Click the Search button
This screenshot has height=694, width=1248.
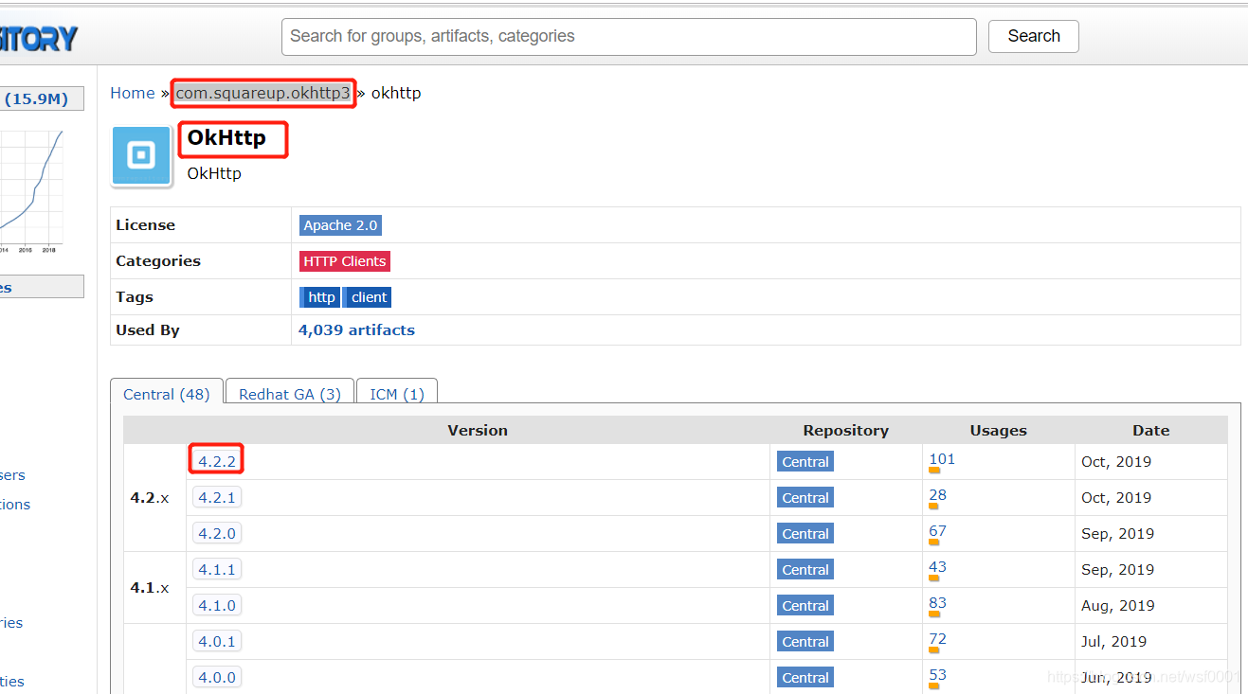click(x=1033, y=36)
